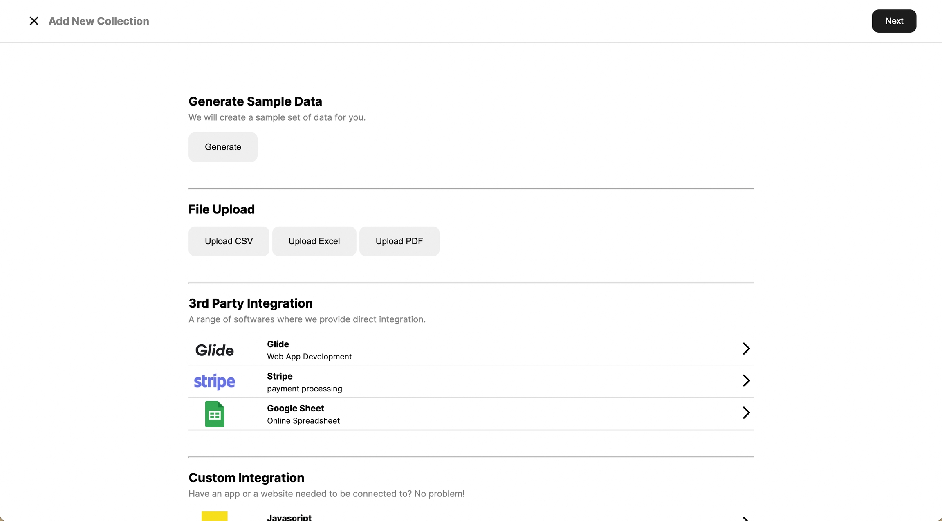The height and width of the screenshot is (521, 942).
Task: Click the 'File Upload' heading
Action: tap(222, 209)
